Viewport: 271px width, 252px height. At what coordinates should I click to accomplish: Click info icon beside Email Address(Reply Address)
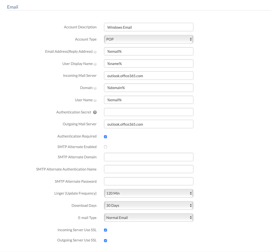[95, 52]
